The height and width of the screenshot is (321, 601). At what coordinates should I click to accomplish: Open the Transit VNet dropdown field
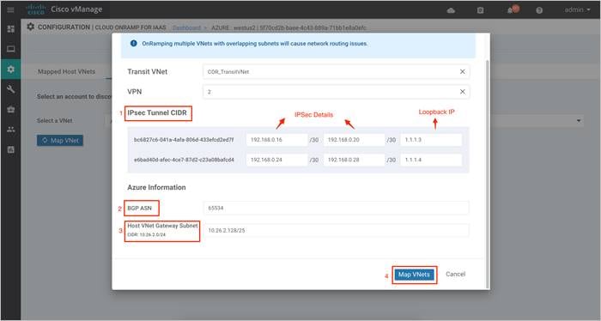pyautogui.click(x=336, y=71)
